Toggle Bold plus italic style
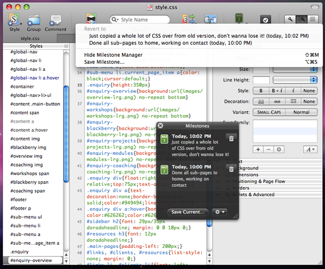 point(277,91)
